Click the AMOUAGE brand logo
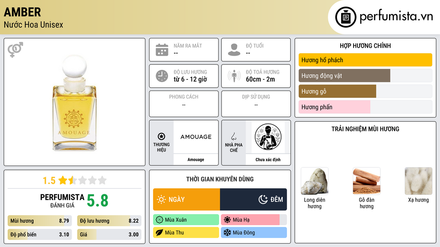This screenshot has height=247, width=440. (x=196, y=137)
